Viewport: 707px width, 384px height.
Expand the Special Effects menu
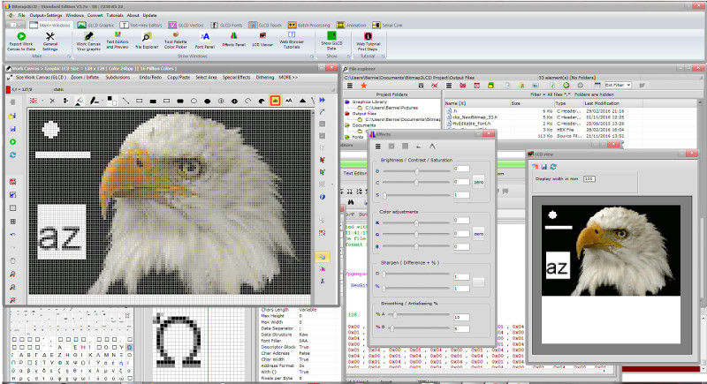237,79
